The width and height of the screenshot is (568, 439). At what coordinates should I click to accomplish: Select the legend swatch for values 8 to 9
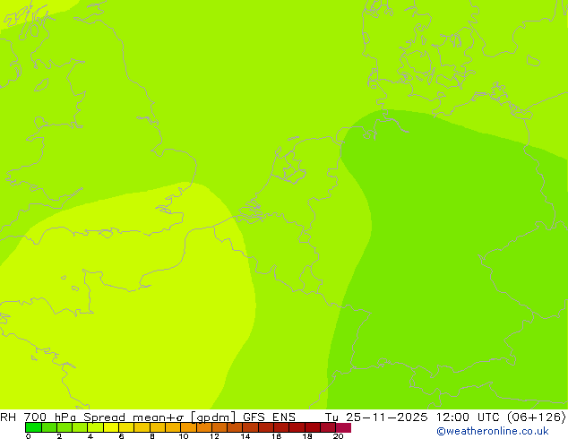[x=158, y=427]
